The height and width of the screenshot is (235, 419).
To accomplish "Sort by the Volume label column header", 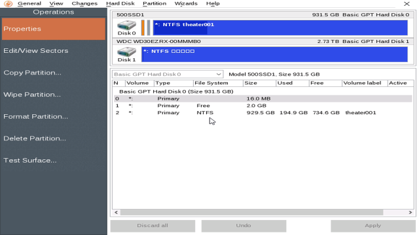I will 365,83.
